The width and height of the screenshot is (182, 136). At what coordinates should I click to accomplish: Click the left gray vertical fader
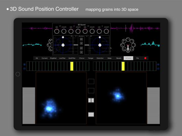[29, 106]
